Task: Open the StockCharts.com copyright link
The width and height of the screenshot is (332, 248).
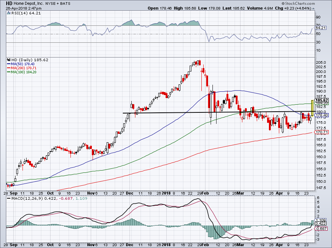Action: (x=298, y=3)
